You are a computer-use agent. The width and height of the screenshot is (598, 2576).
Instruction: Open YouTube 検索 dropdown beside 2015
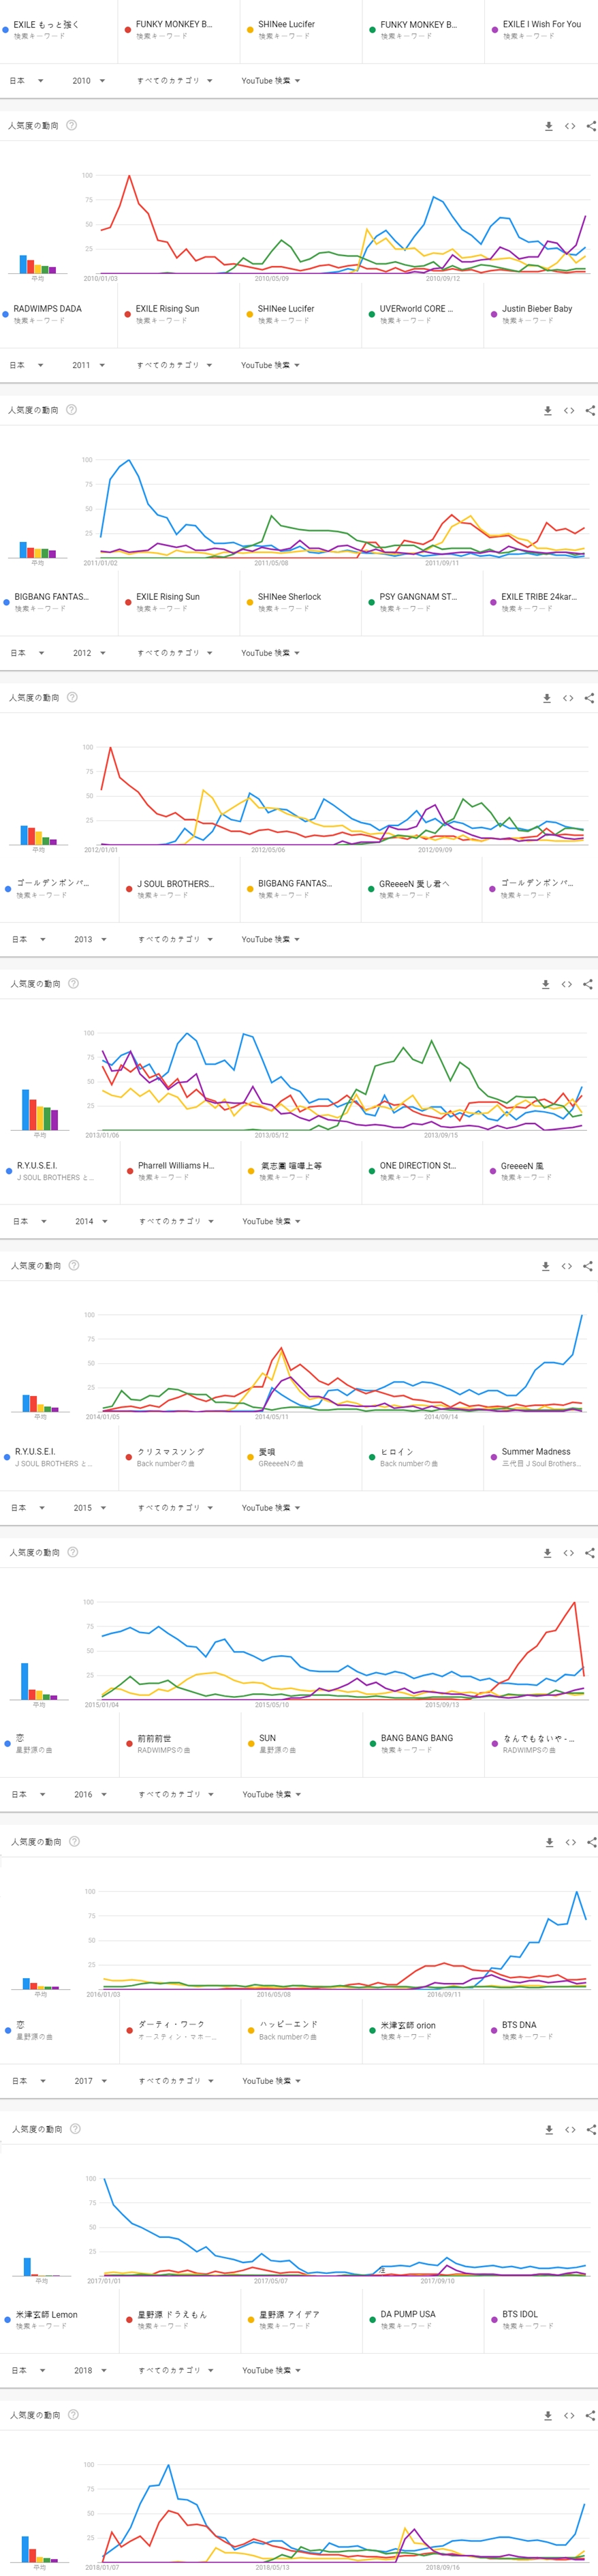point(271,1508)
